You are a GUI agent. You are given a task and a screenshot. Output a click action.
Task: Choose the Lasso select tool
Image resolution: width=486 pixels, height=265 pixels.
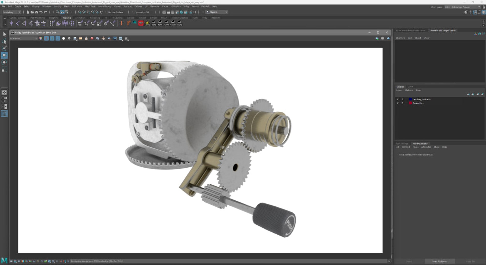[4, 41]
